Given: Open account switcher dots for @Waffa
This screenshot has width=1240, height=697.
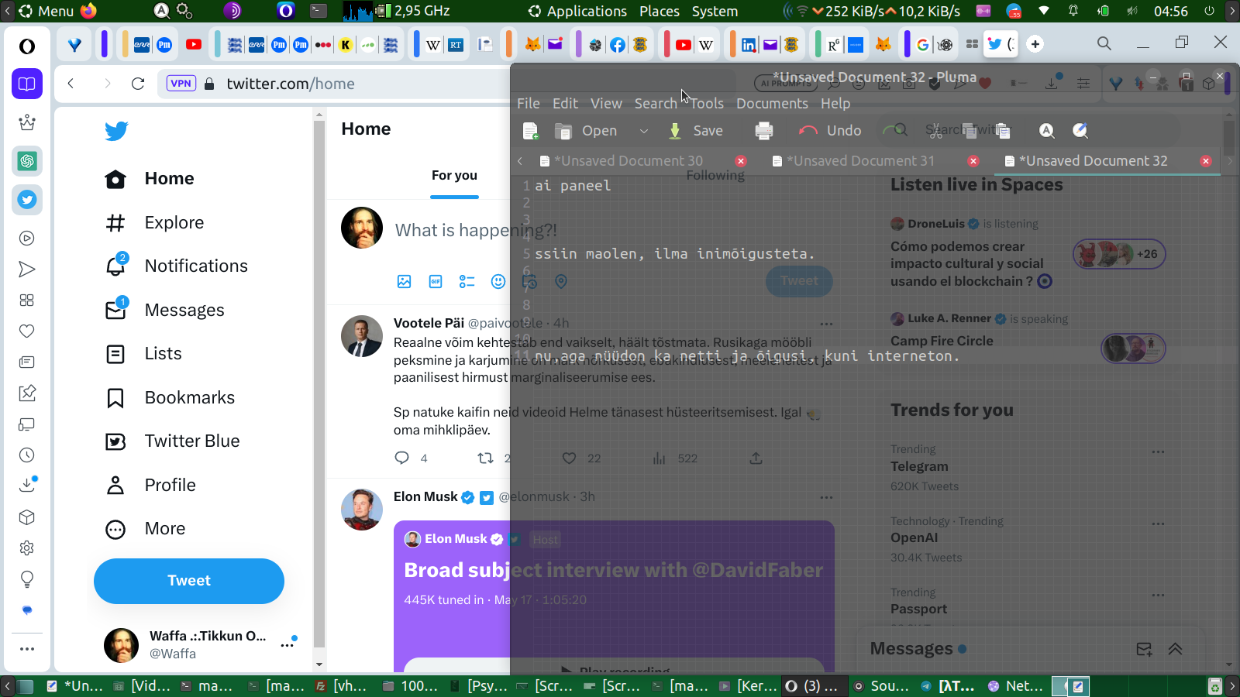Looking at the screenshot, I should [x=288, y=644].
